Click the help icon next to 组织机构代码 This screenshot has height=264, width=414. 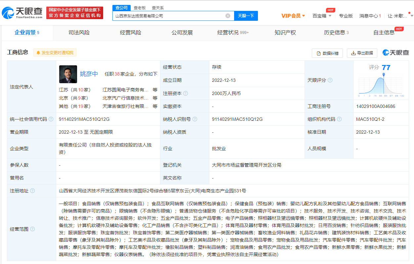coord(339,119)
